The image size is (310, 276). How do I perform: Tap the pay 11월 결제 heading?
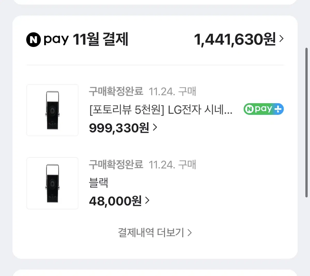pos(86,39)
